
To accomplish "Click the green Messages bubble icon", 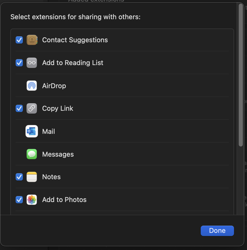I will (x=32, y=154).
